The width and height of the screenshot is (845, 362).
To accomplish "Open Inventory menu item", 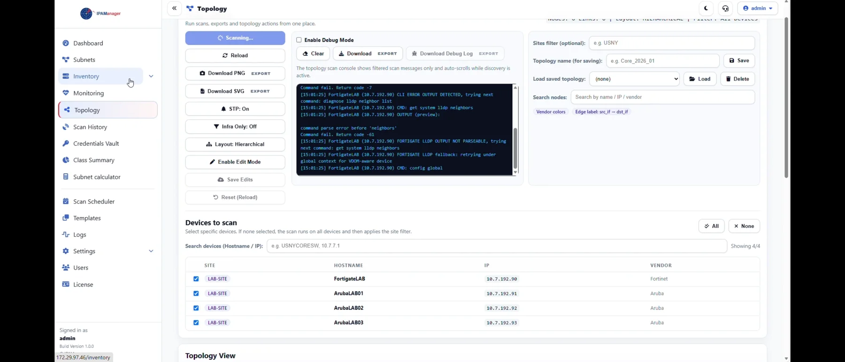I will click(100, 76).
